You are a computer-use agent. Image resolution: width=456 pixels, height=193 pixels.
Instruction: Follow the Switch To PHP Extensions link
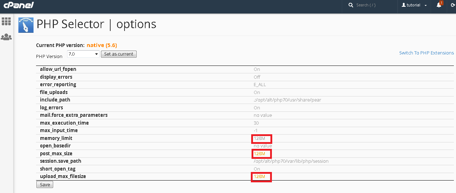coord(426,53)
